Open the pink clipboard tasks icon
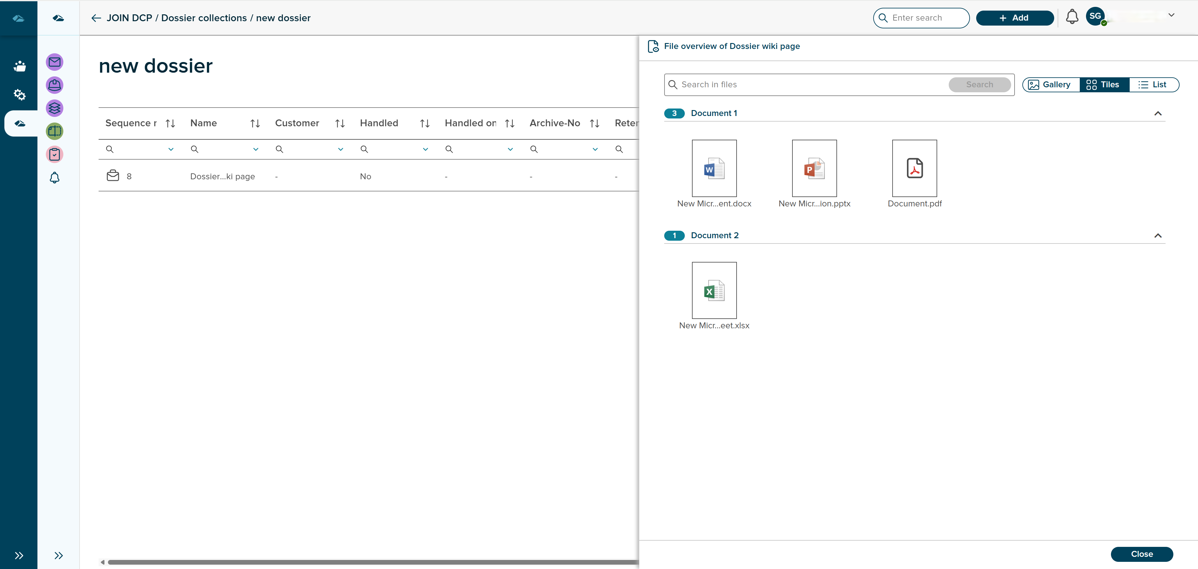Image resolution: width=1198 pixels, height=569 pixels. click(x=54, y=154)
